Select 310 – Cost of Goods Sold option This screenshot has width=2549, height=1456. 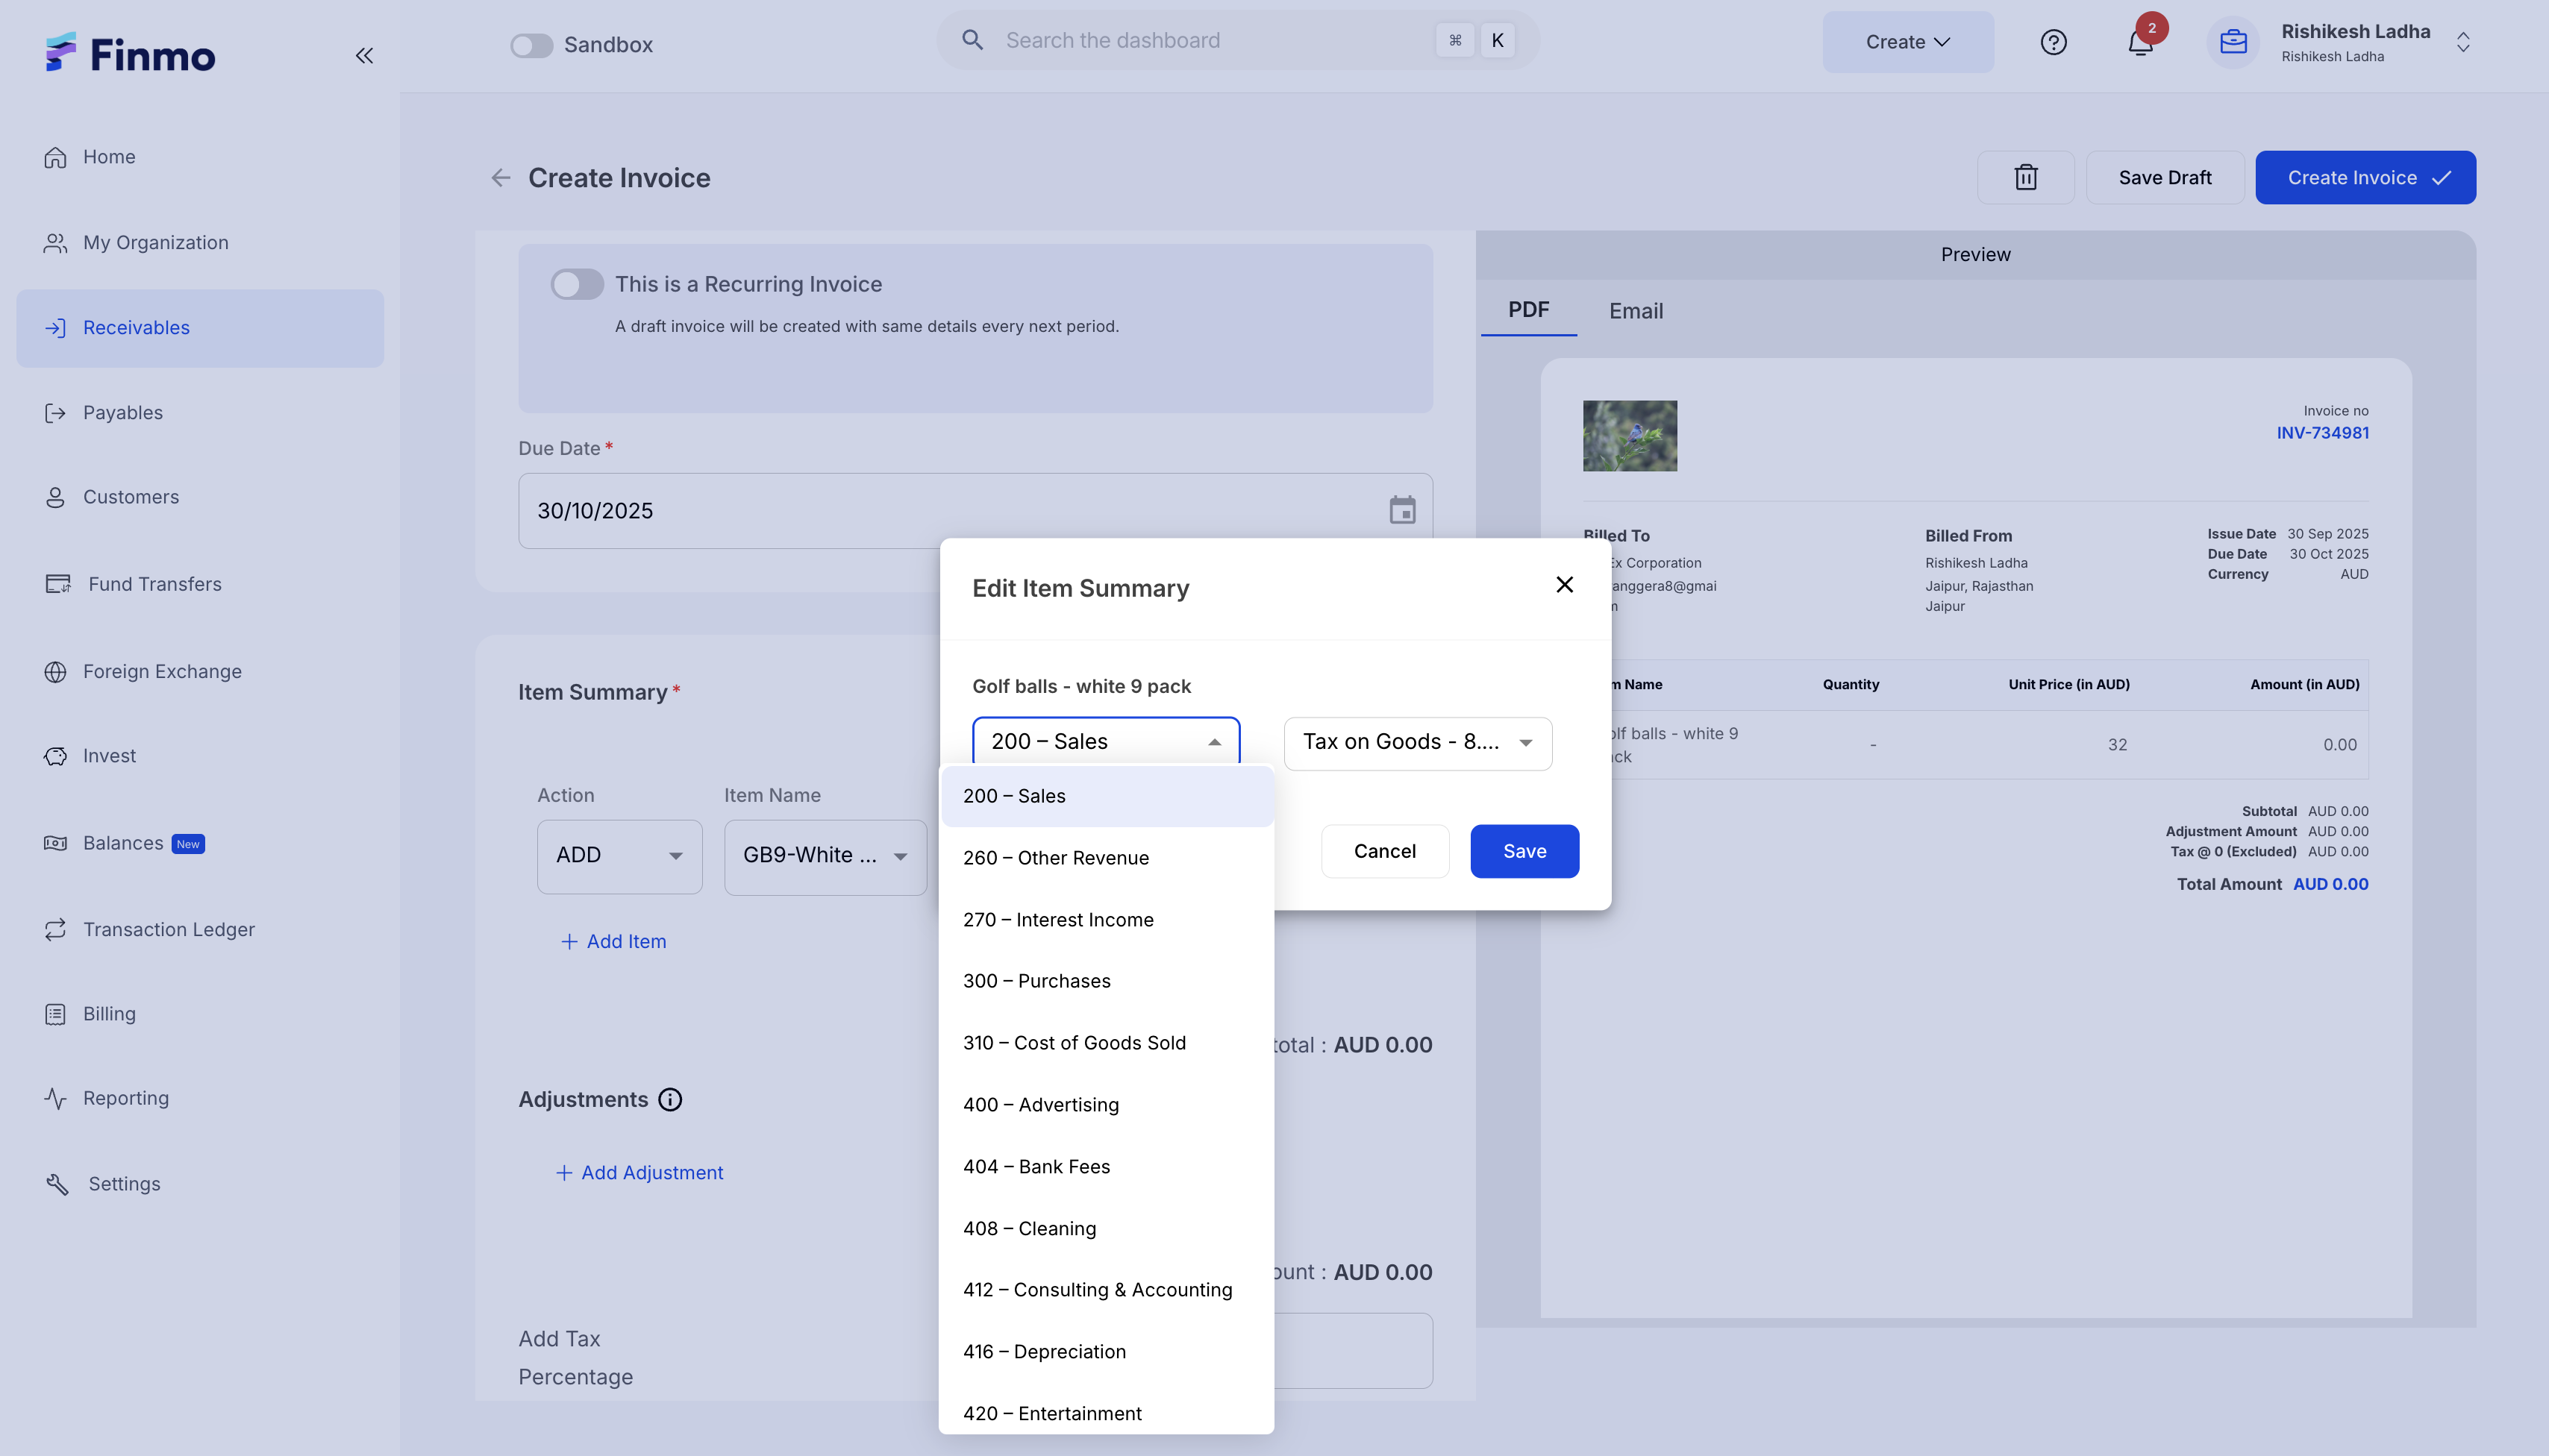tap(1074, 1043)
